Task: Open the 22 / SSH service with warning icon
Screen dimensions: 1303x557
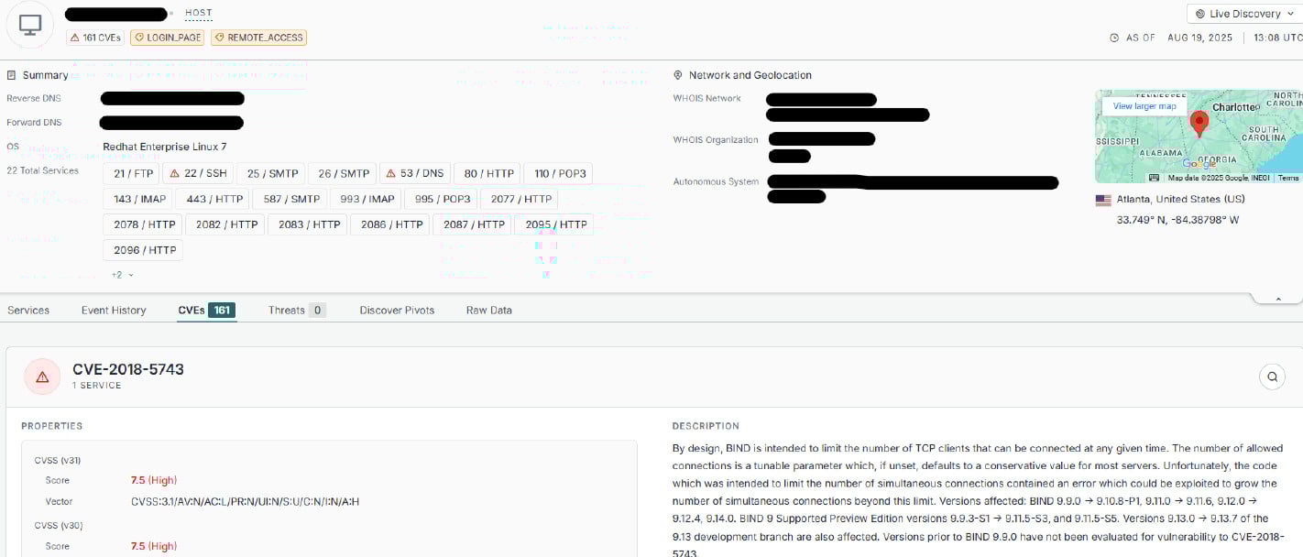Action: pos(198,173)
